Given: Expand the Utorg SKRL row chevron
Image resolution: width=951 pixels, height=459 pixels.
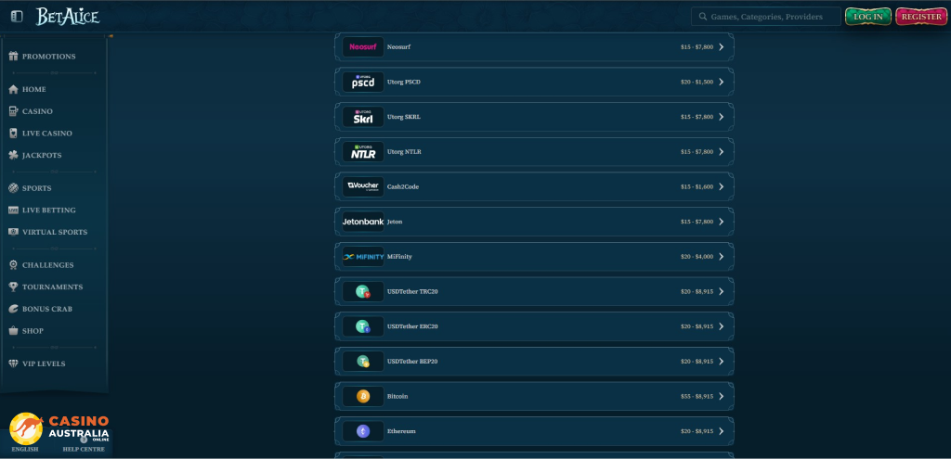Looking at the screenshot, I should pyautogui.click(x=721, y=117).
